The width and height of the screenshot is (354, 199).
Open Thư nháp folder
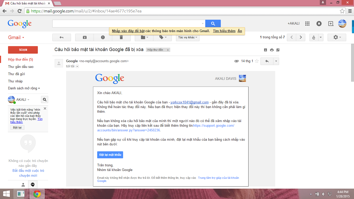(15, 81)
